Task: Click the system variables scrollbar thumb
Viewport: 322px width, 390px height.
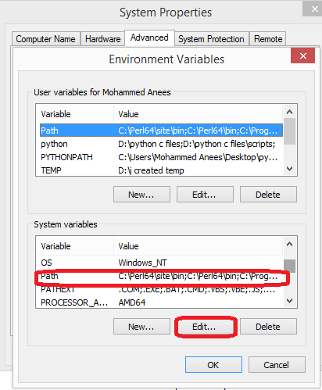Action: (x=289, y=266)
